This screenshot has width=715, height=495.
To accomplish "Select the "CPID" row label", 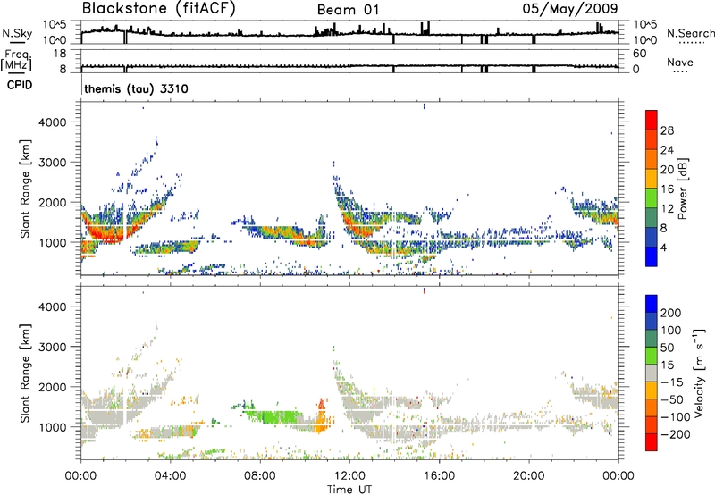I will tap(20, 85).
